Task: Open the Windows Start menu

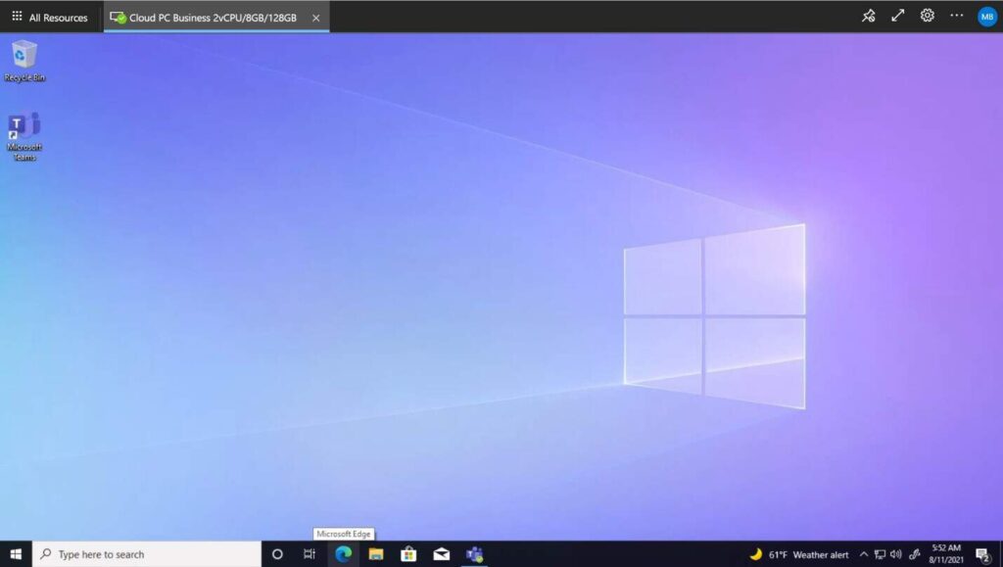Action: point(16,554)
